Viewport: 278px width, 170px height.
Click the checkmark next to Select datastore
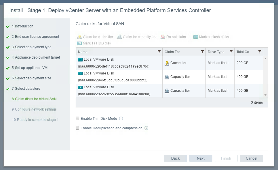[7, 89]
